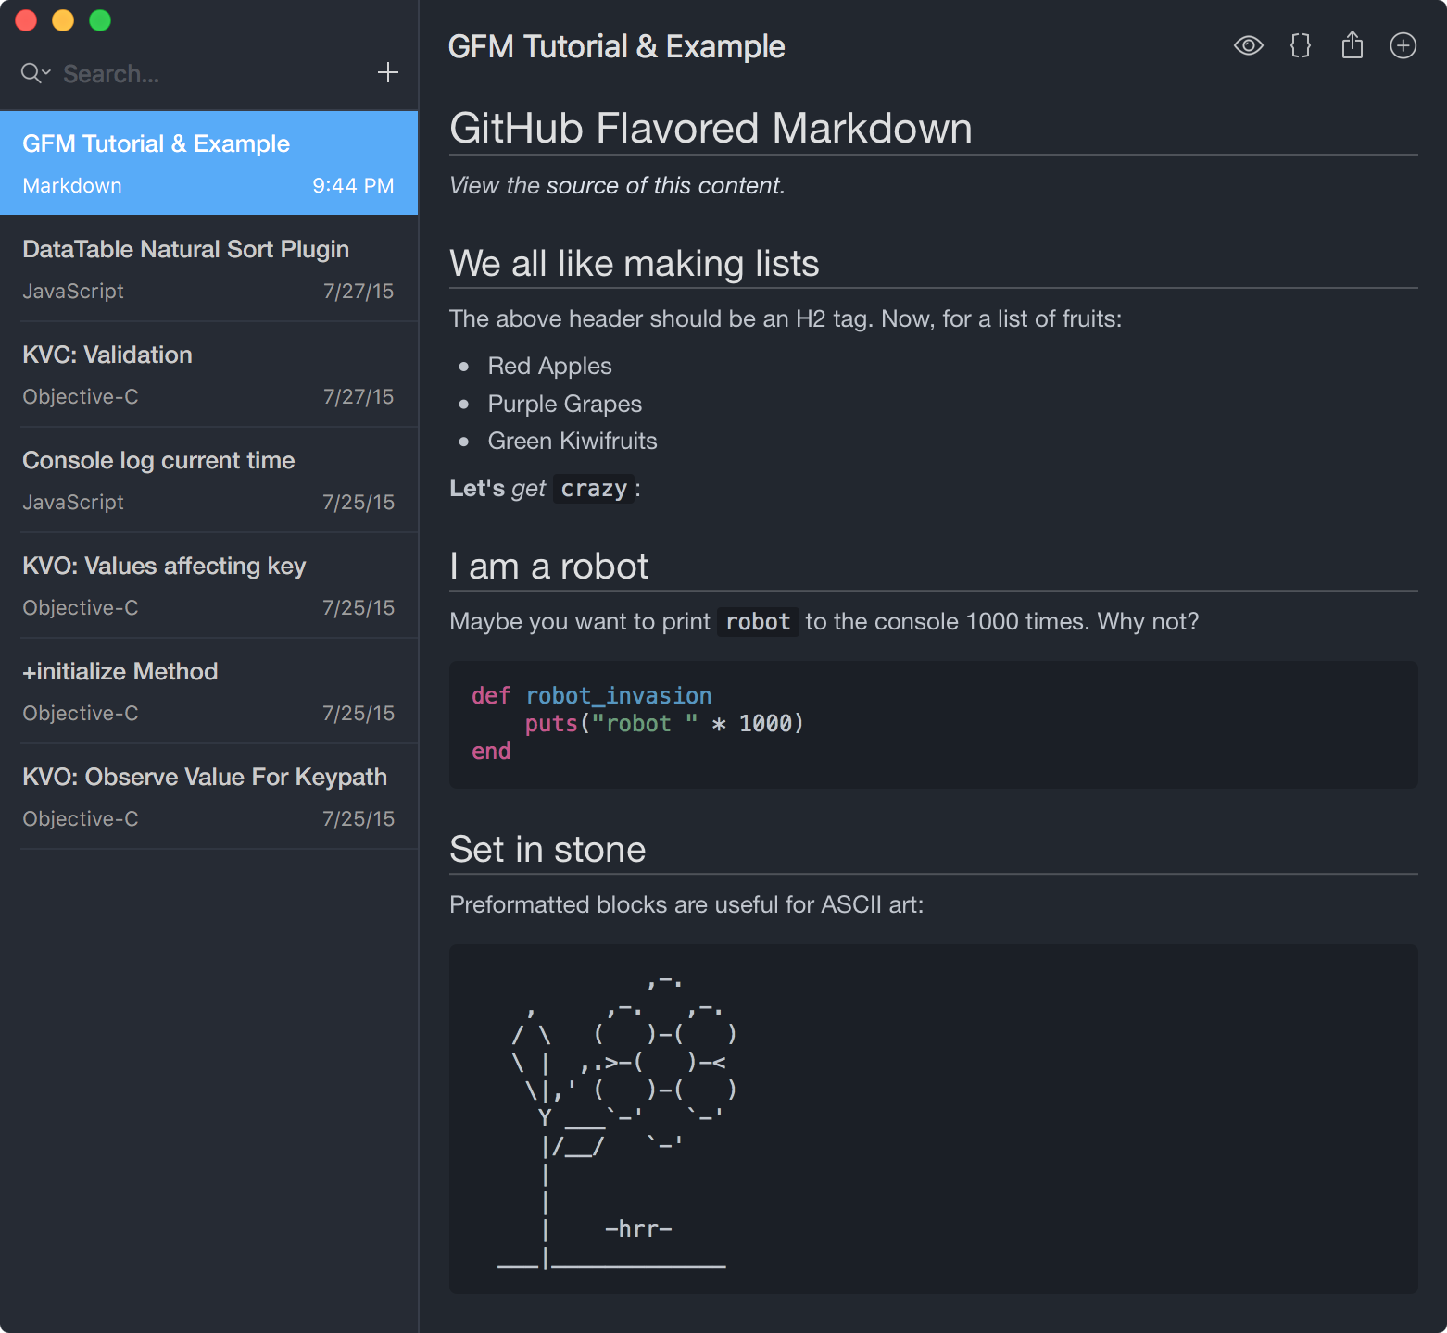Click the circled plus icon
Viewport: 1447px width, 1333px height.
pyautogui.click(x=1403, y=45)
